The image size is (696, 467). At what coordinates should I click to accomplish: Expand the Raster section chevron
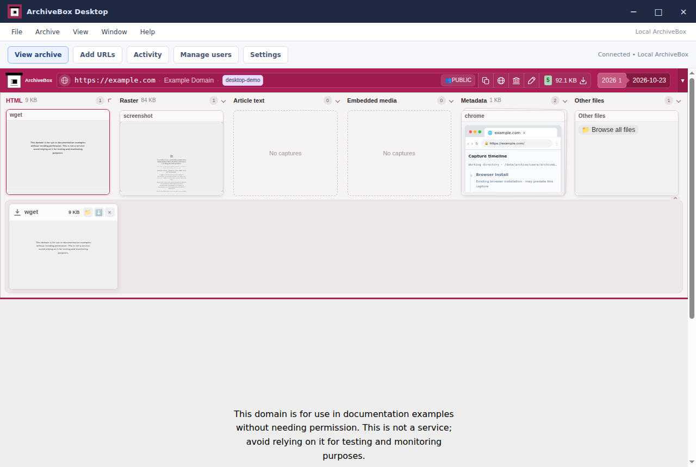click(223, 101)
